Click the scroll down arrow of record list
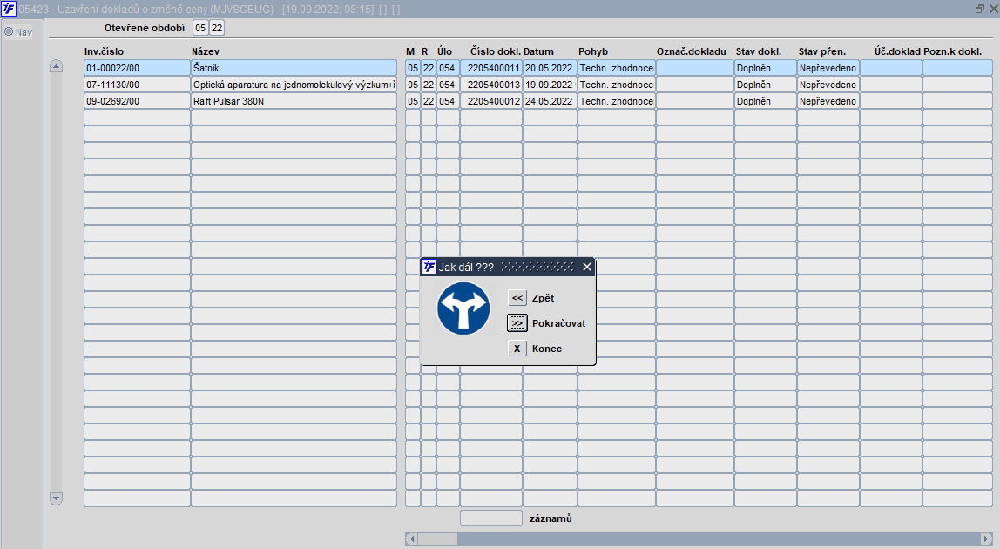 pyautogui.click(x=56, y=498)
